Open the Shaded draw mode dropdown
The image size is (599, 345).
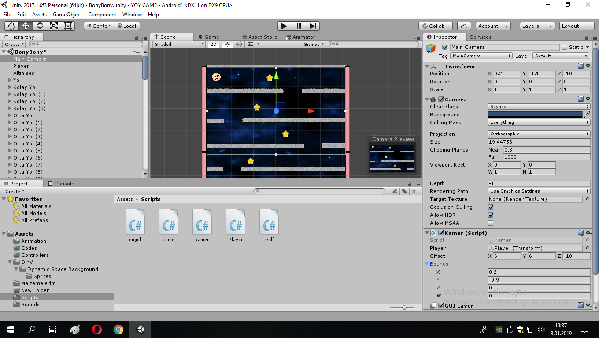click(x=179, y=44)
